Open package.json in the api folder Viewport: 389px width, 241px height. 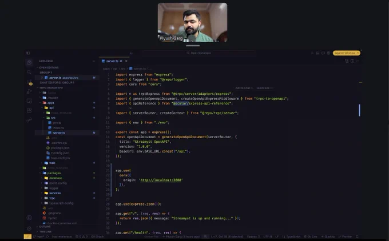[60, 147]
